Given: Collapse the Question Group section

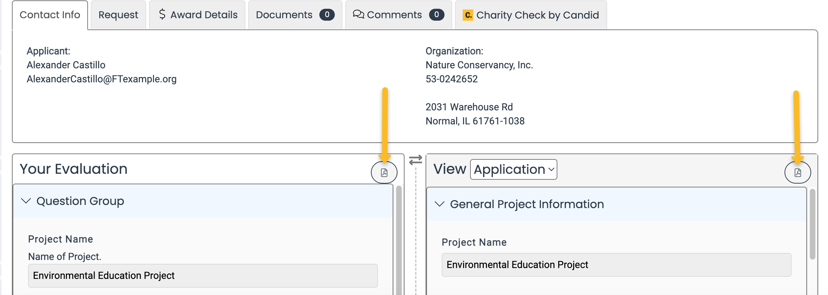Looking at the screenshot, I should [x=26, y=201].
